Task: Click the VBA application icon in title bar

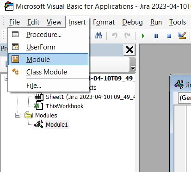Action: click(x=9, y=6)
